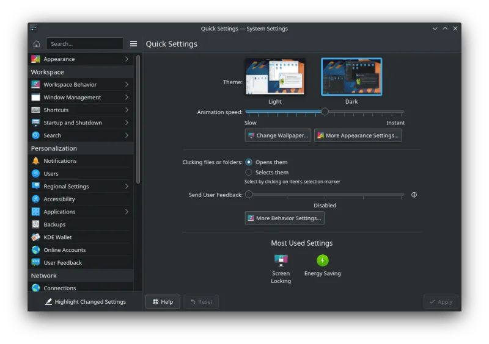Open the Energy Saving settings icon
This screenshot has width=489, height=344.
point(323,260)
